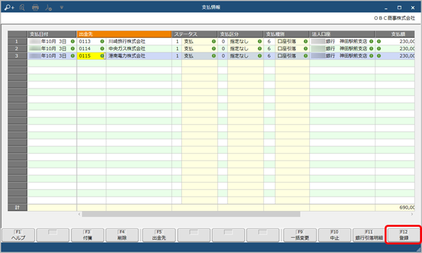Click the F10 中止 button

click(335, 235)
